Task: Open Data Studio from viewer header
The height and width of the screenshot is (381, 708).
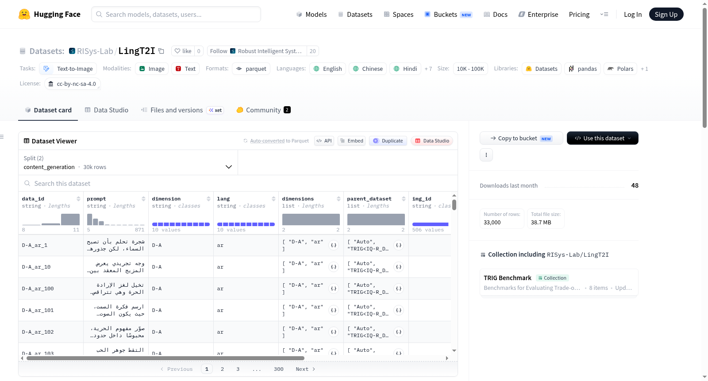Action: tap(432, 141)
